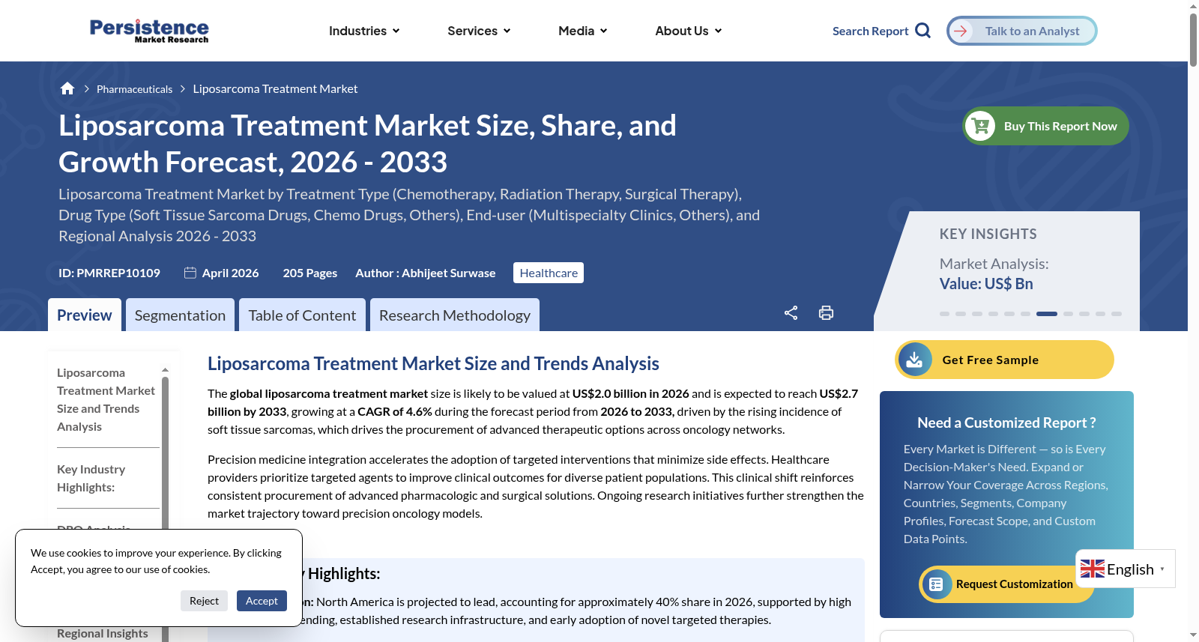Click the Request Customization button
This screenshot has width=1199, height=642.
[1006, 584]
